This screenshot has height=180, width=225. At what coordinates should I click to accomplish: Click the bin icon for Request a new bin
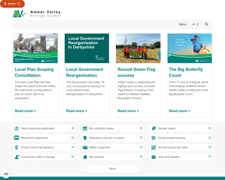(x=85, y=138)
